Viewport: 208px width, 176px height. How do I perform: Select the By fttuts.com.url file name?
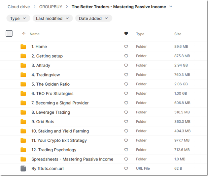tap(48, 168)
